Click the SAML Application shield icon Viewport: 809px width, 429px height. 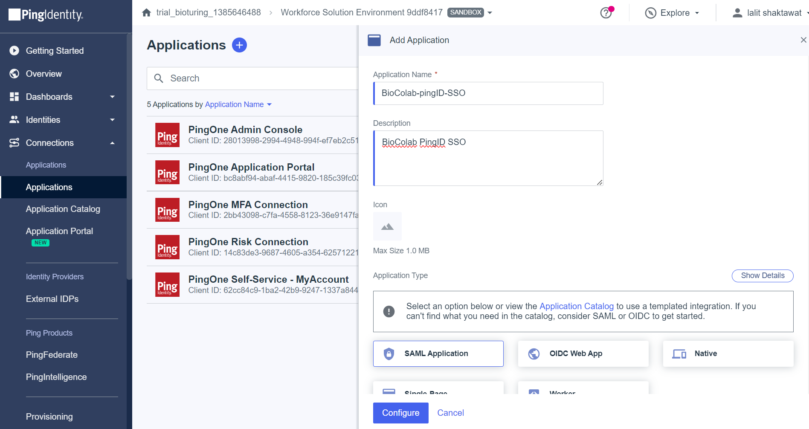(x=389, y=354)
